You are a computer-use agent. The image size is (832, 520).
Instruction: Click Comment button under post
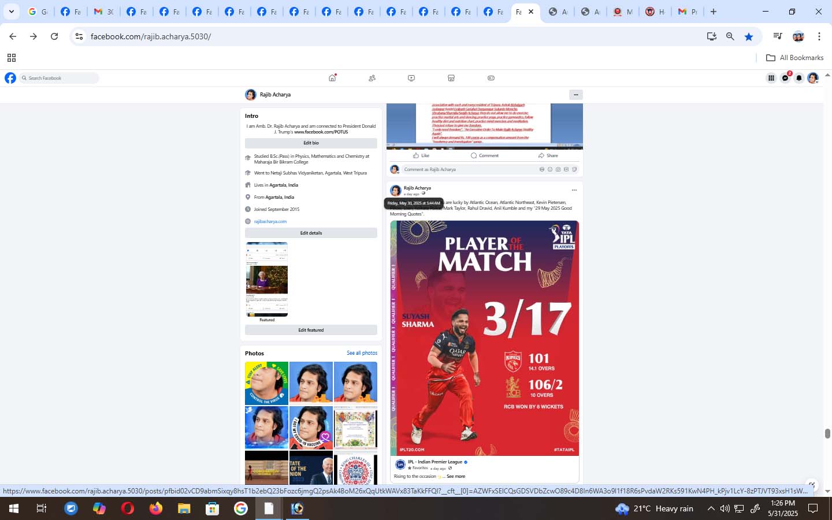point(485,155)
